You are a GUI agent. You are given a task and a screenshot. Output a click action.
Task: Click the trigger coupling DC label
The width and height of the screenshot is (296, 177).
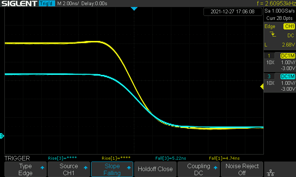(x=291, y=35)
